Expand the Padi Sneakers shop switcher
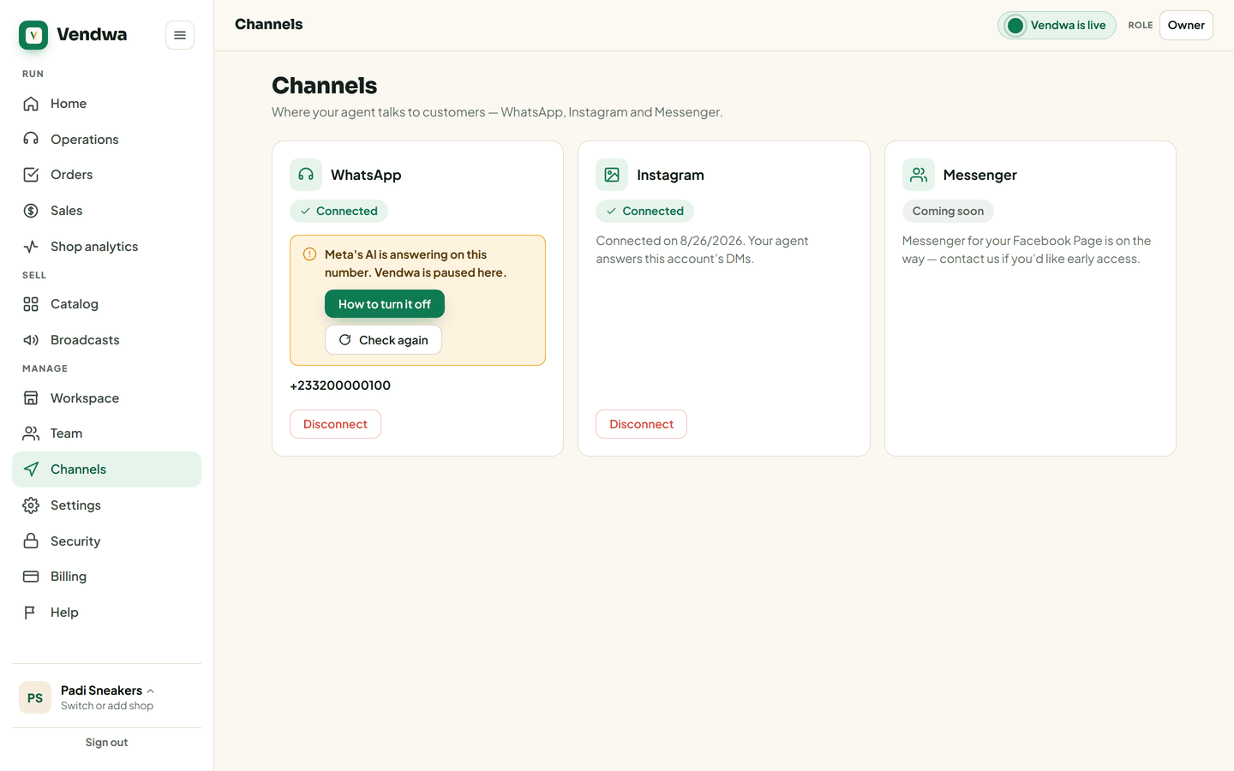Image resolution: width=1234 pixels, height=771 pixels. (106, 697)
